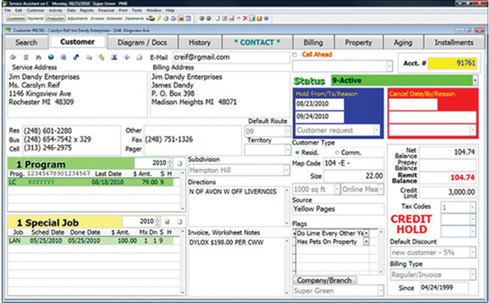This screenshot has height=303, width=489.
Task: Click the undo arrow toolbar icon
Action: pyautogui.click(x=238, y=19)
